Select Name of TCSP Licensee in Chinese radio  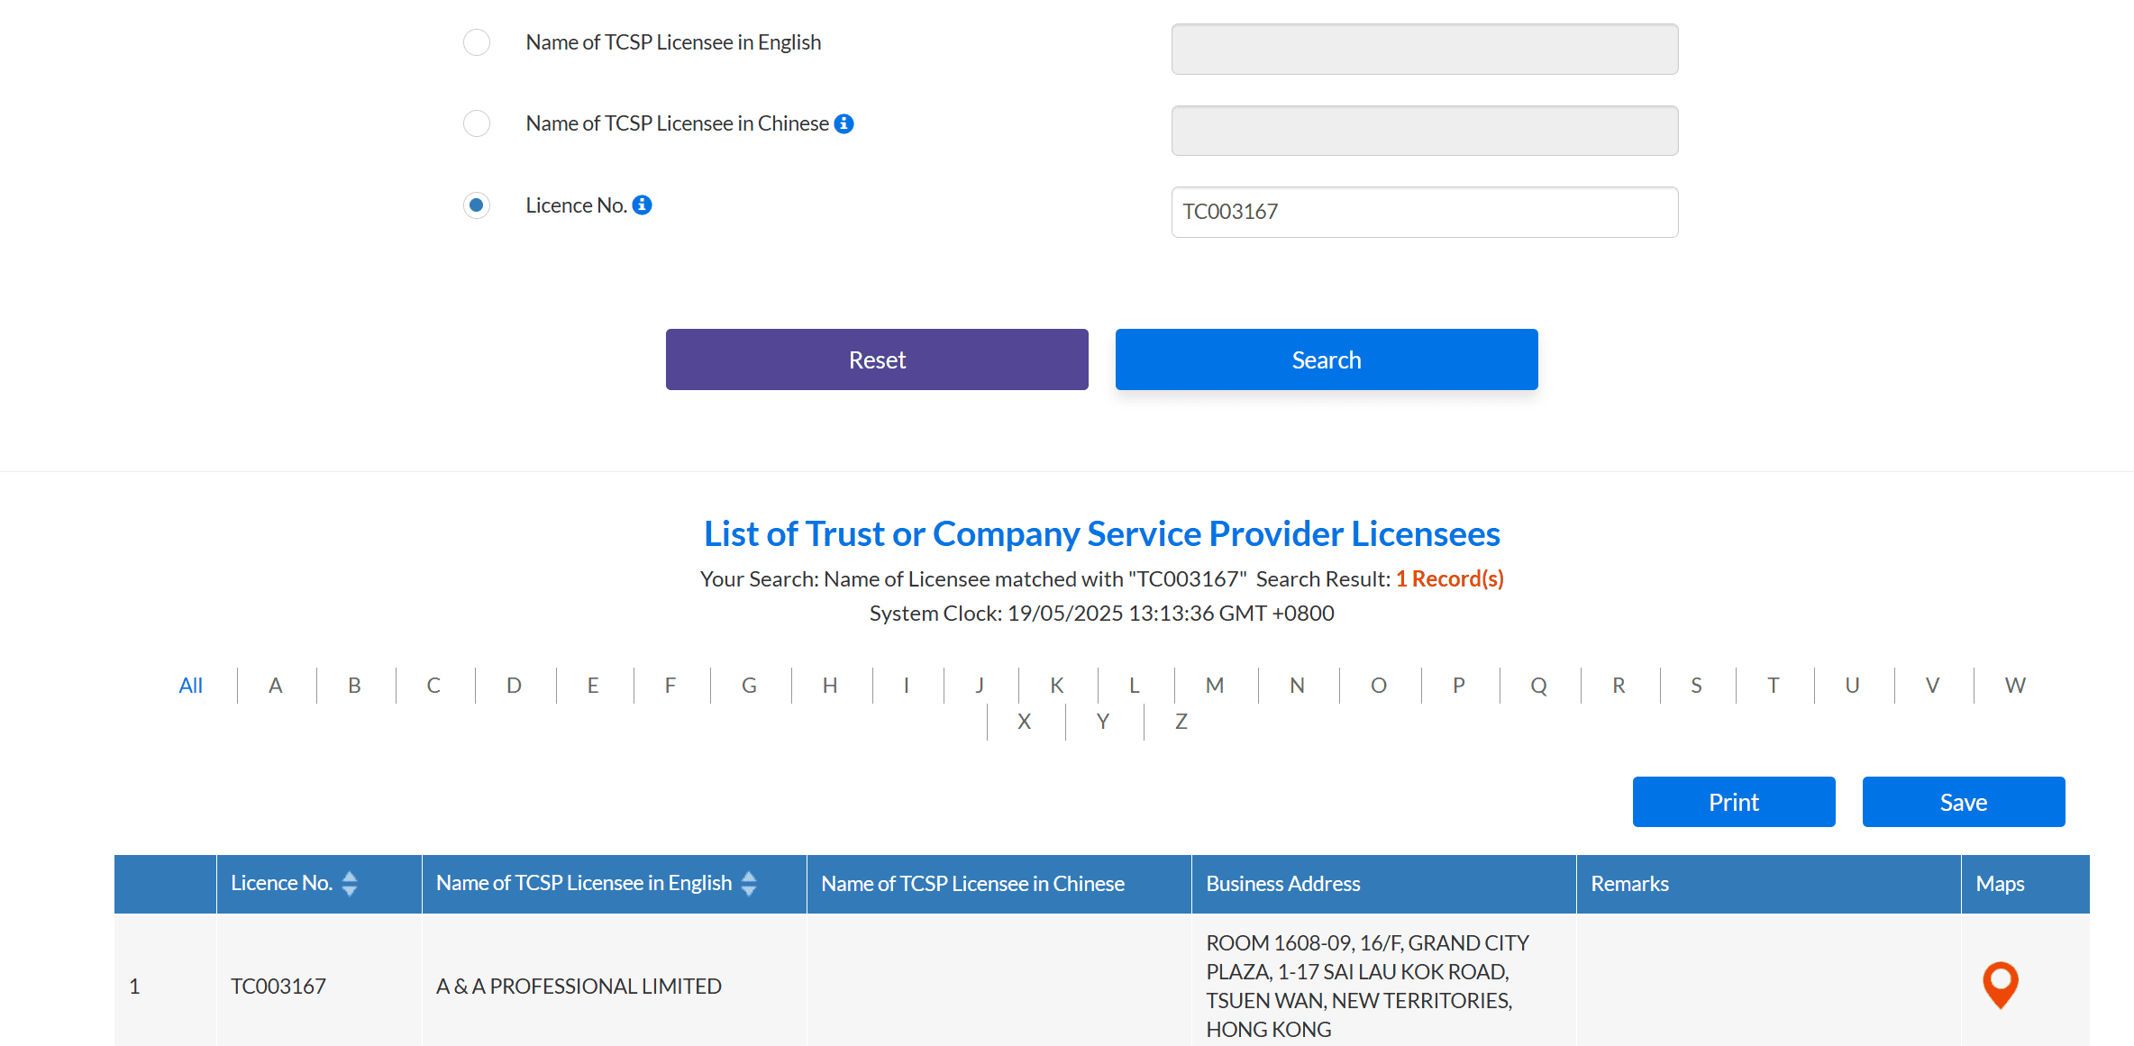point(477,123)
